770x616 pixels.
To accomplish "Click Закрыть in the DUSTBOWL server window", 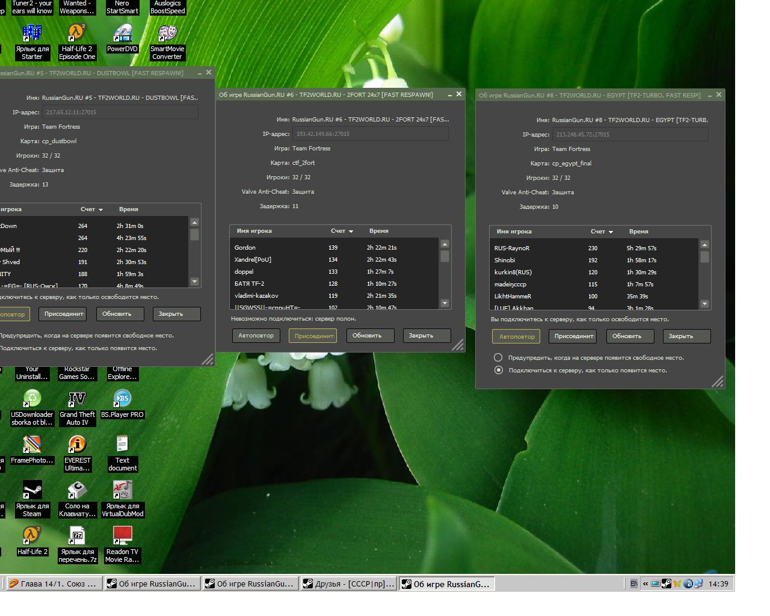I will [x=176, y=314].
